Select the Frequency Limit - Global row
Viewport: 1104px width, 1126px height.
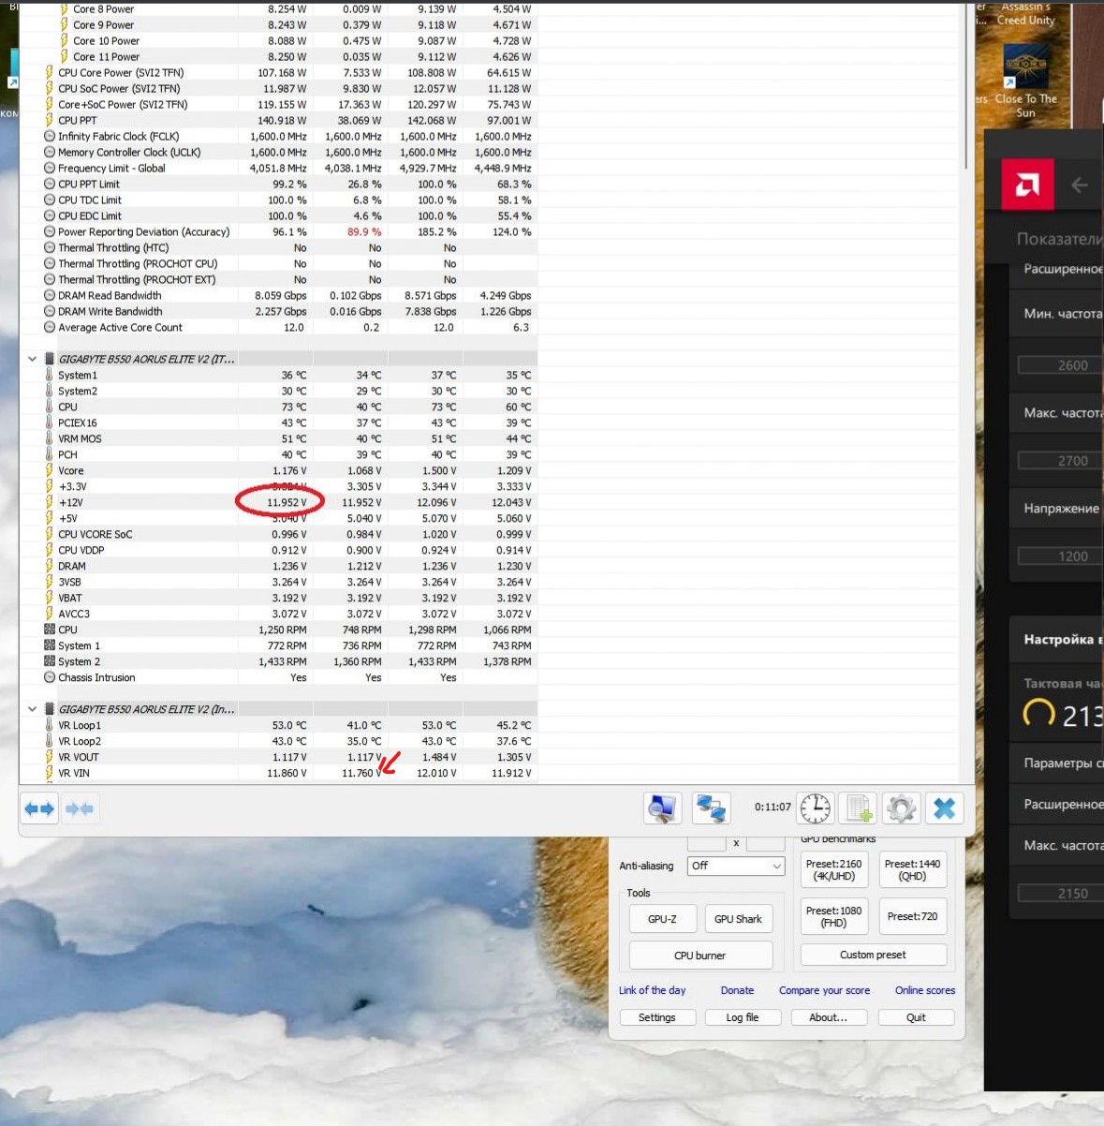click(279, 168)
